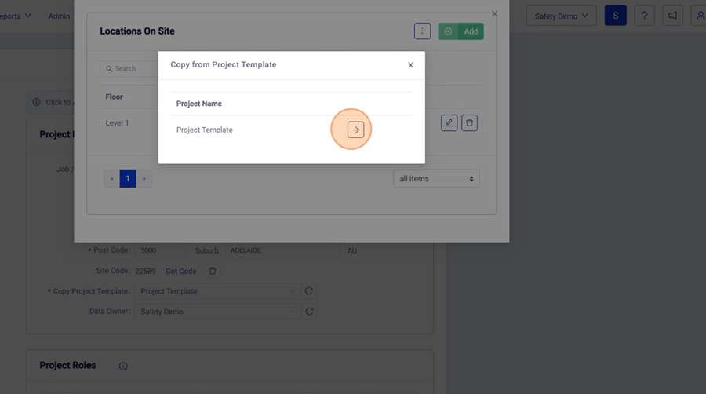706x394 pixels.
Task: Click the blue S avatar icon
Action: tap(615, 16)
